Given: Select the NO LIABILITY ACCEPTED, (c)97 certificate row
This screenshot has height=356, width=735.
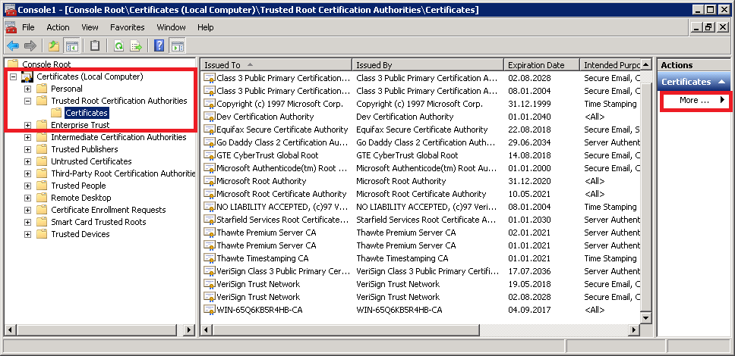Looking at the screenshot, I should pyautogui.click(x=422, y=207).
